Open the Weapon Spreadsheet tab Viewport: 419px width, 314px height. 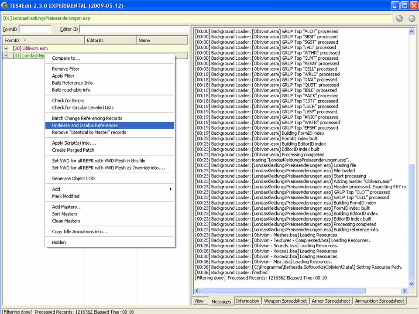pos(285,301)
